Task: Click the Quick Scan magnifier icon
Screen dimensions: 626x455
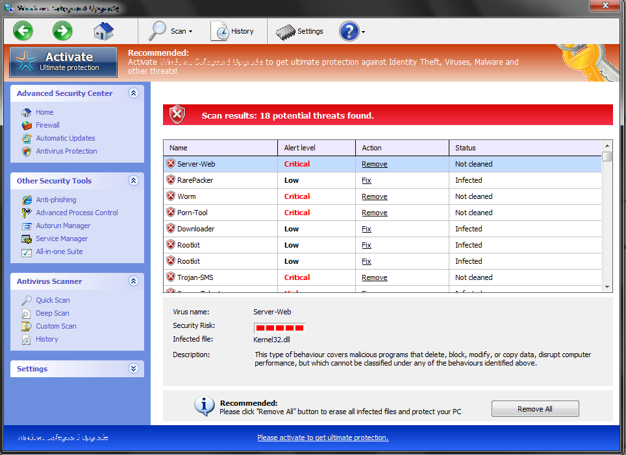Action: point(27,300)
